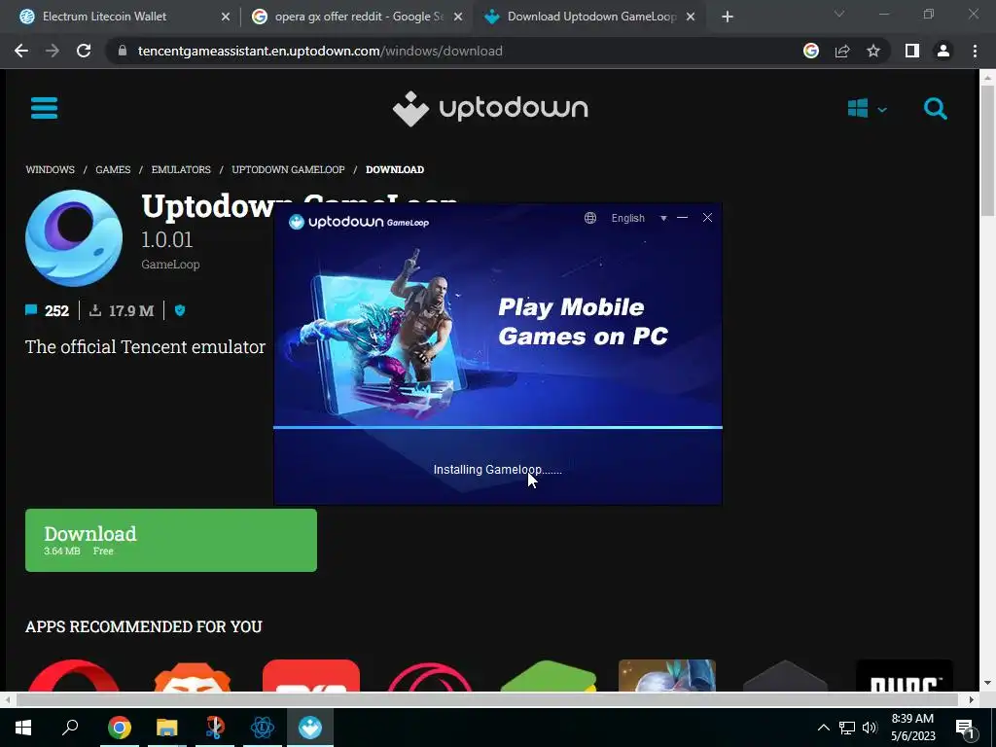Viewport: 996px width, 747px height.
Task: Click the globe icon in installer
Action: coord(590,218)
